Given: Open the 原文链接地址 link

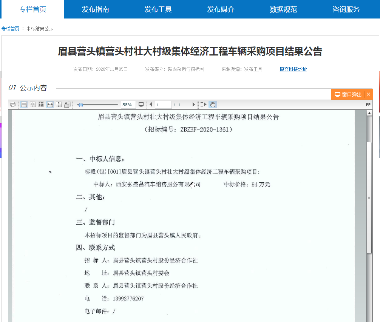Looking at the screenshot, I should pyautogui.click(x=293, y=69).
